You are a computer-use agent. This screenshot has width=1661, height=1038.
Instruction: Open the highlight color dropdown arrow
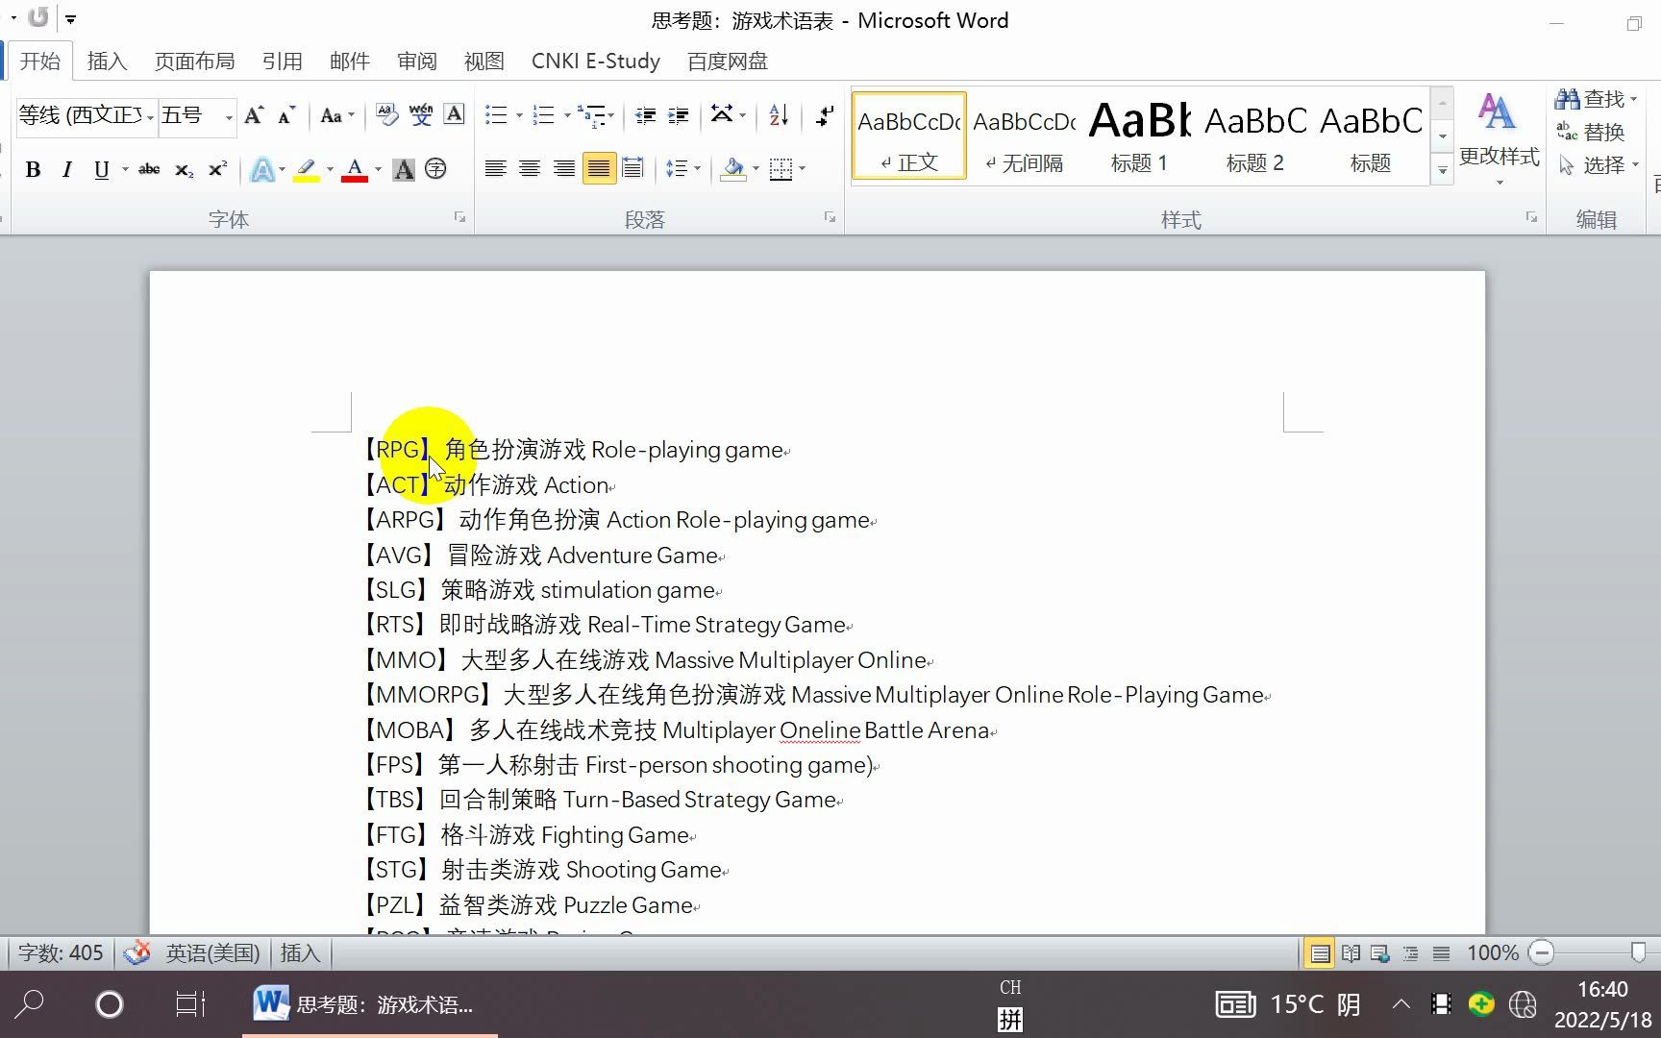pos(330,170)
